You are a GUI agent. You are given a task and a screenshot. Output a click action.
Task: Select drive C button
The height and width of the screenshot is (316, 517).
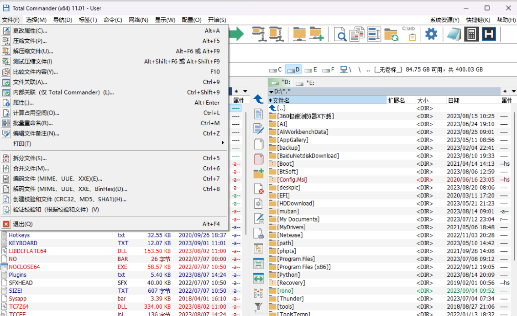click(276, 69)
